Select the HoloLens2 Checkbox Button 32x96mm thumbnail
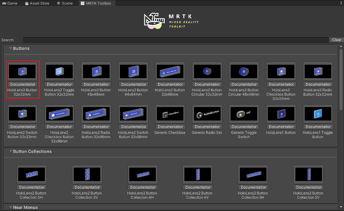This screenshot has width=344, height=211. (59, 114)
